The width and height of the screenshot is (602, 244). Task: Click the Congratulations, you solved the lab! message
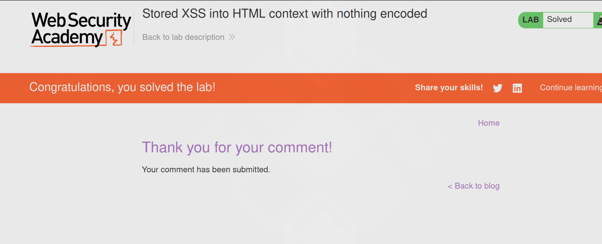(122, 87)
